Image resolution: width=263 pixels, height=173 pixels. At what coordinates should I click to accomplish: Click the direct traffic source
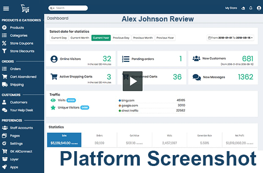pos(130,111)
